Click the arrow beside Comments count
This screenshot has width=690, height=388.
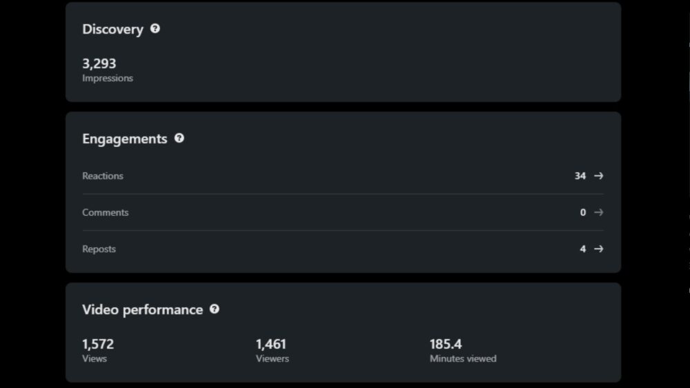(x=598, y=212)
